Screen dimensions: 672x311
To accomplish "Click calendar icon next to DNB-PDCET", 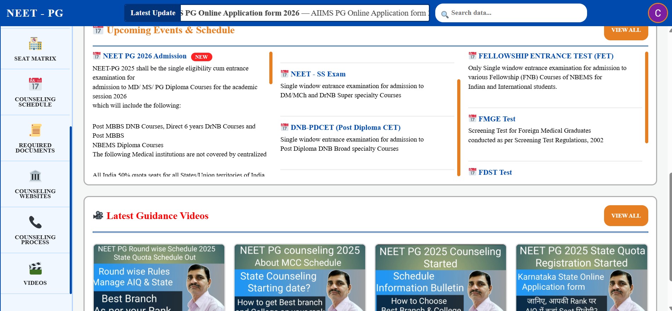I will (285, 127).
